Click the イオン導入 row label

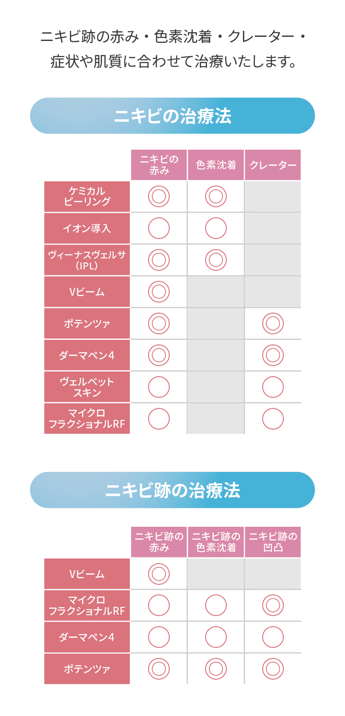(x=87, y=228)
